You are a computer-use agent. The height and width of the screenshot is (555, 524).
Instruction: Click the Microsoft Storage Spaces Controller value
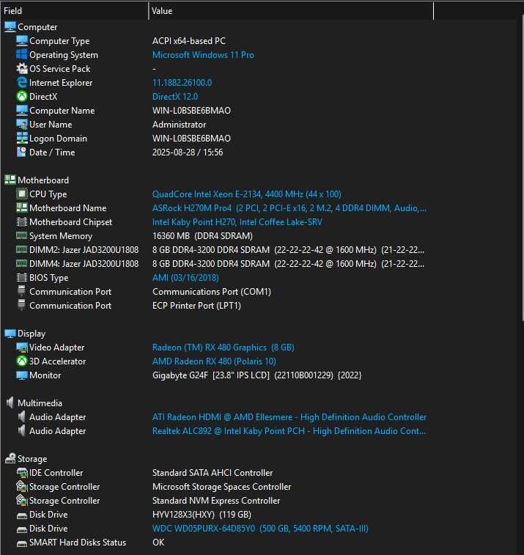click(x=221, y=487)
